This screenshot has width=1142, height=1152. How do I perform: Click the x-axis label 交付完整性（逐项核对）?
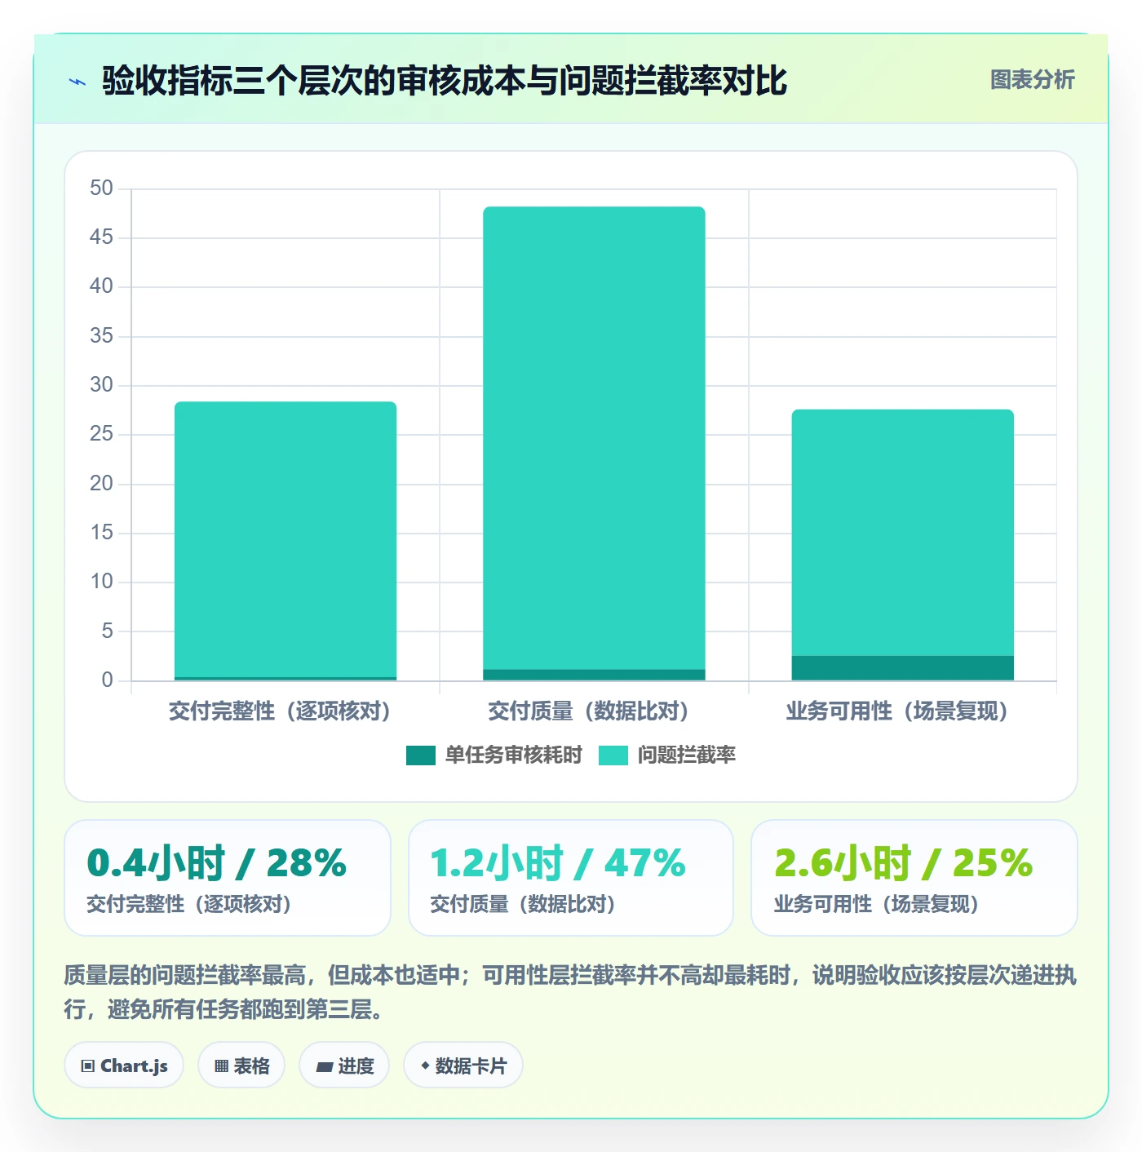pyautogui.click(x=280, y=711)
